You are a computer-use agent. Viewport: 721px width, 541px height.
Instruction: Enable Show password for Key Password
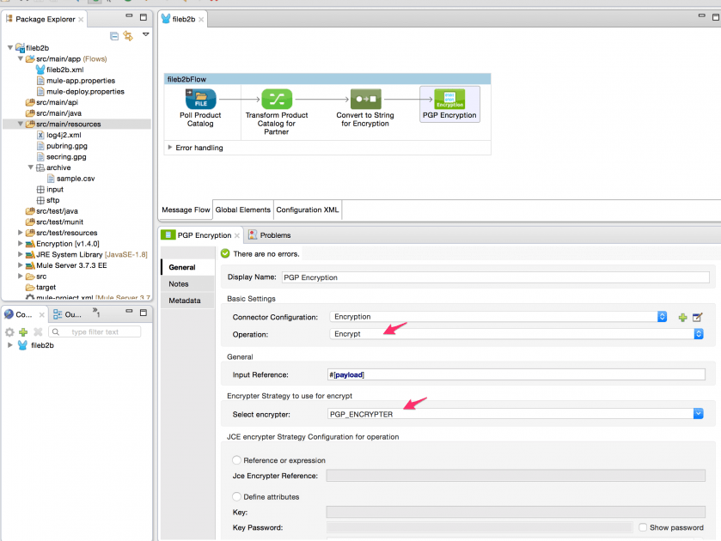pos(642,527)
